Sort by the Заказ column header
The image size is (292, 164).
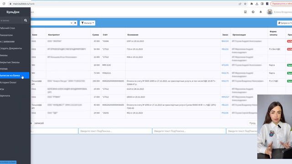tap(225, 35)
